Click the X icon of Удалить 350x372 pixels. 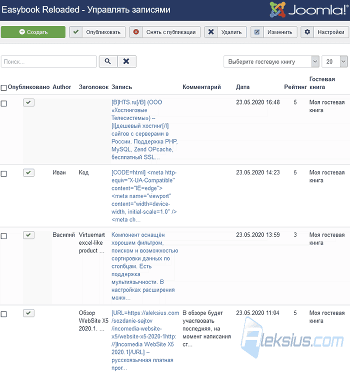(x=211, y=32)
